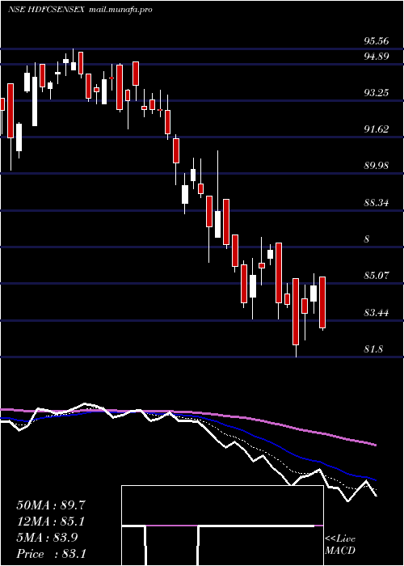The image size is (404, 566).
Task: Click the 5MA : 83.9 value
Action: (x=48, y=538)
